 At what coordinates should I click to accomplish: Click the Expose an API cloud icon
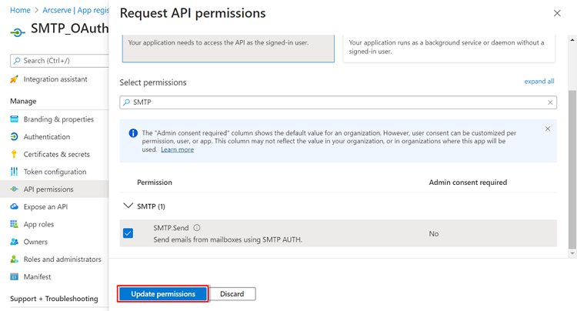click(x=14, y=206)
